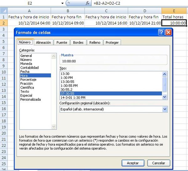The image size is (188, 171).
Task: Select column D header
Action: 145,11
